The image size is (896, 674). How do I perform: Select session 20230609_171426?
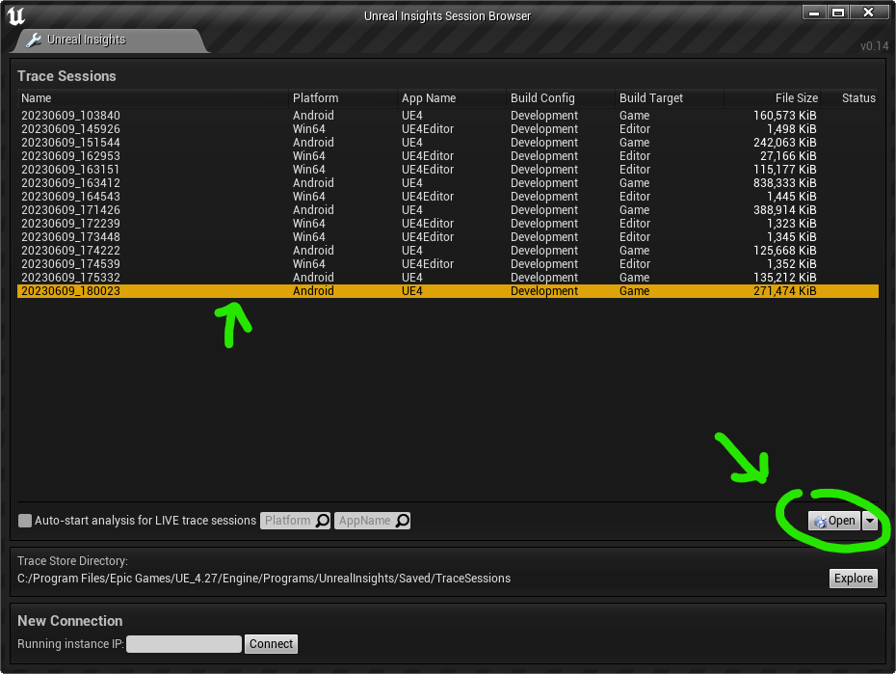point(448,210)
